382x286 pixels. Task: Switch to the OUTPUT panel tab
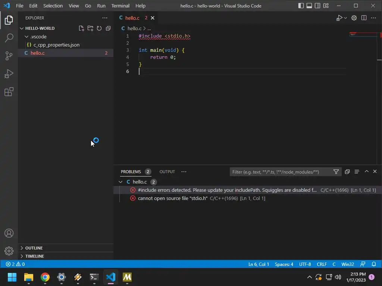point(167,172)
